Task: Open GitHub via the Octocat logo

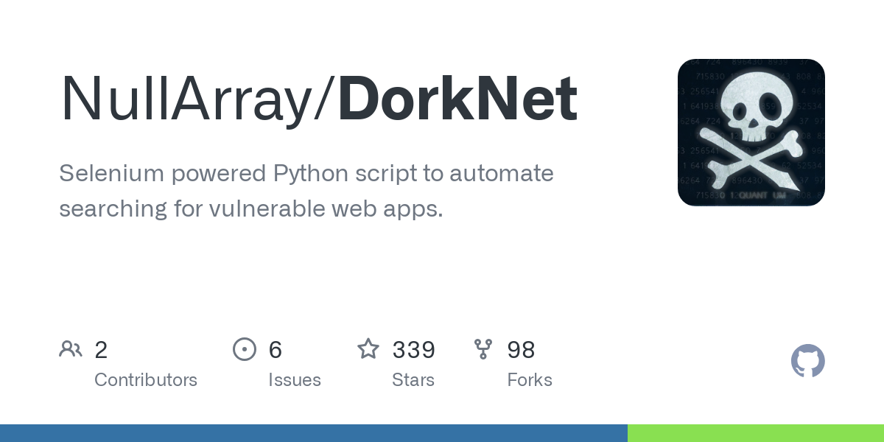Action: (808, 361)
